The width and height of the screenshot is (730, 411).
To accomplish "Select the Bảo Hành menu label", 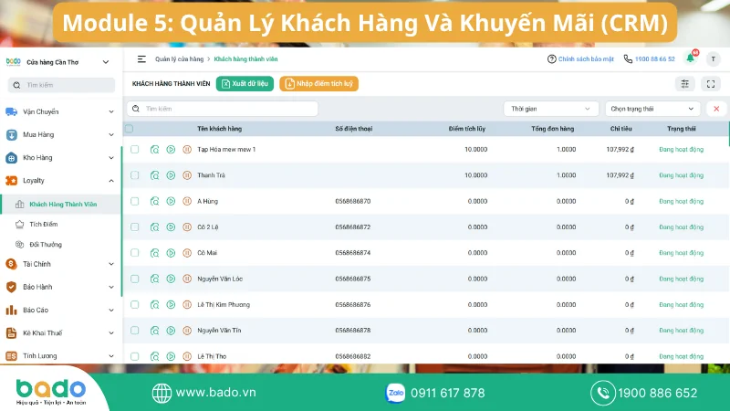I will [37, 287].
